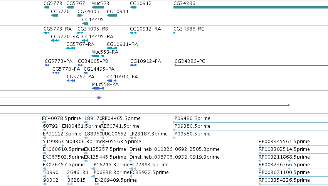The width and height of the screenshot is (328, 186).
Task: Click EST EC22993.5prime
Action: coord(149,165)
